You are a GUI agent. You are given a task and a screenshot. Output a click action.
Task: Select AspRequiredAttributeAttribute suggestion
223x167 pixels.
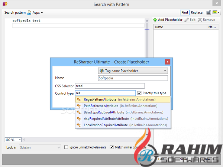123,119
